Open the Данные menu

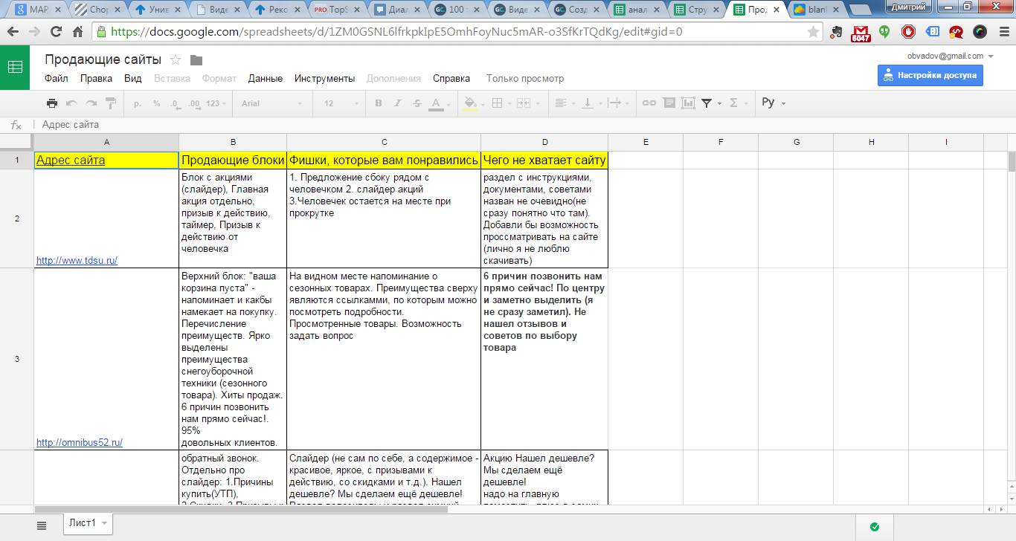point(265,78)
